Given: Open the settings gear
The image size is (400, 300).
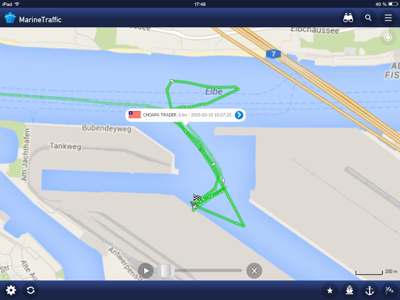Looking at the screenshot, I should pyautogui.click(x=11, y=290).
